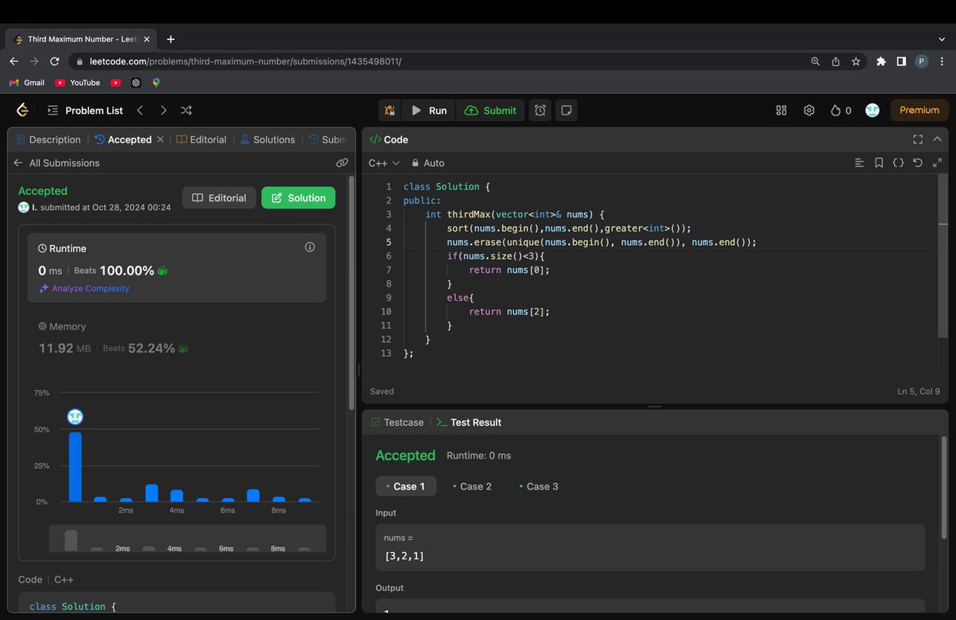Start the timer alarm clock icon
This screenshot has height=620, width=956.
[540, 111]
